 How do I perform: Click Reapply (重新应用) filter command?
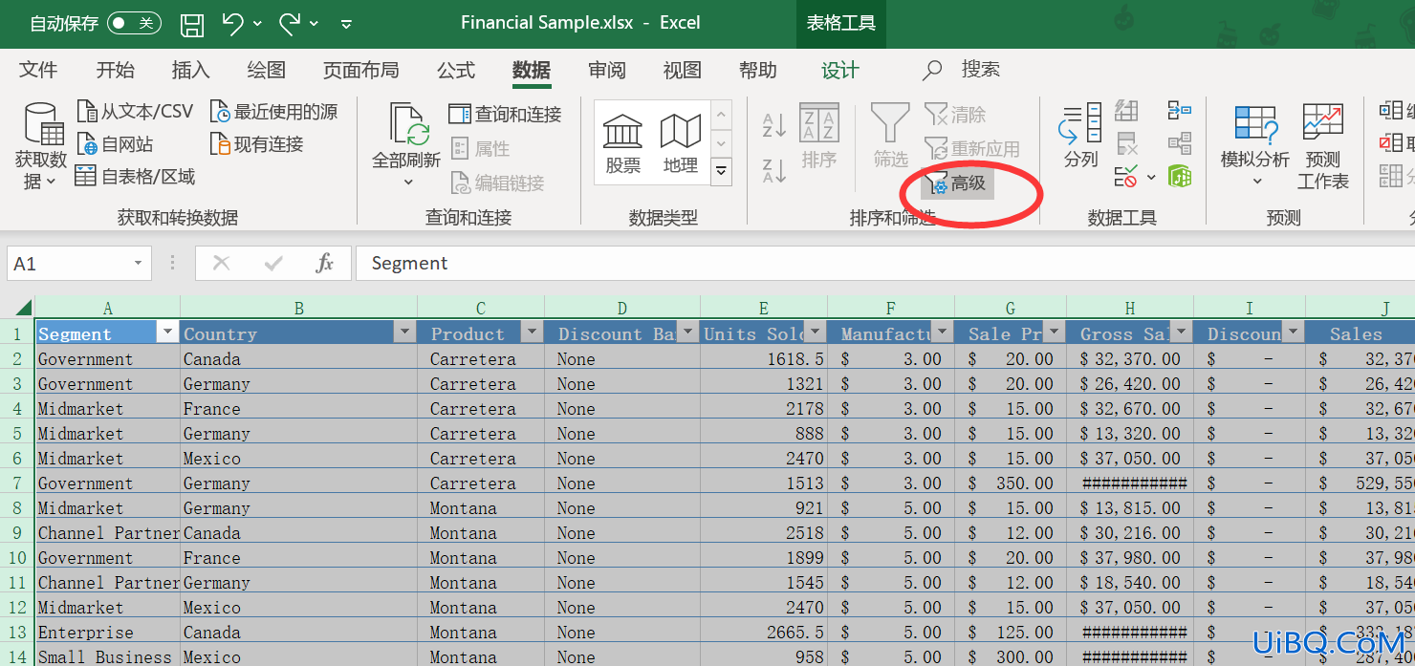[x=972, y=149]
